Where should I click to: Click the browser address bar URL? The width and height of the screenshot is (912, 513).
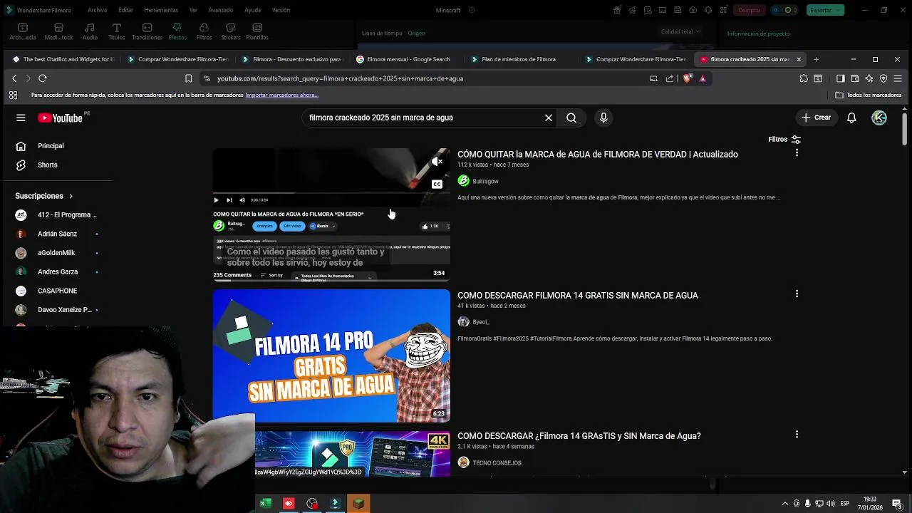pyautogui.click(x=340, y=78)
